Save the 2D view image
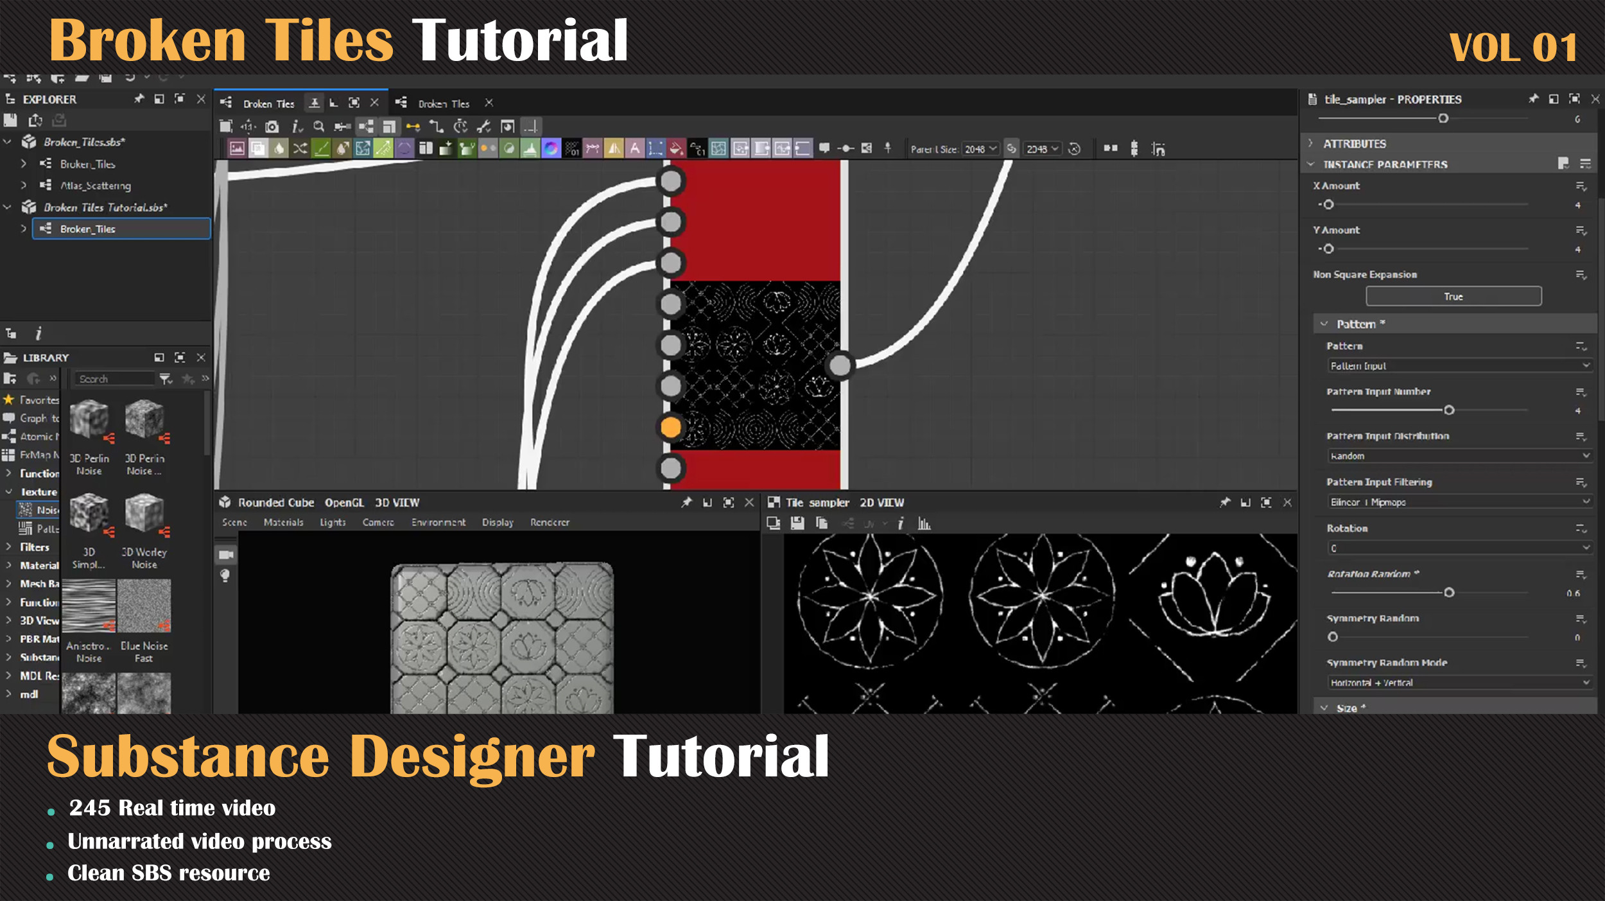Image resolution: width=1605 pixels, height=901 pixels. (797, 523)
